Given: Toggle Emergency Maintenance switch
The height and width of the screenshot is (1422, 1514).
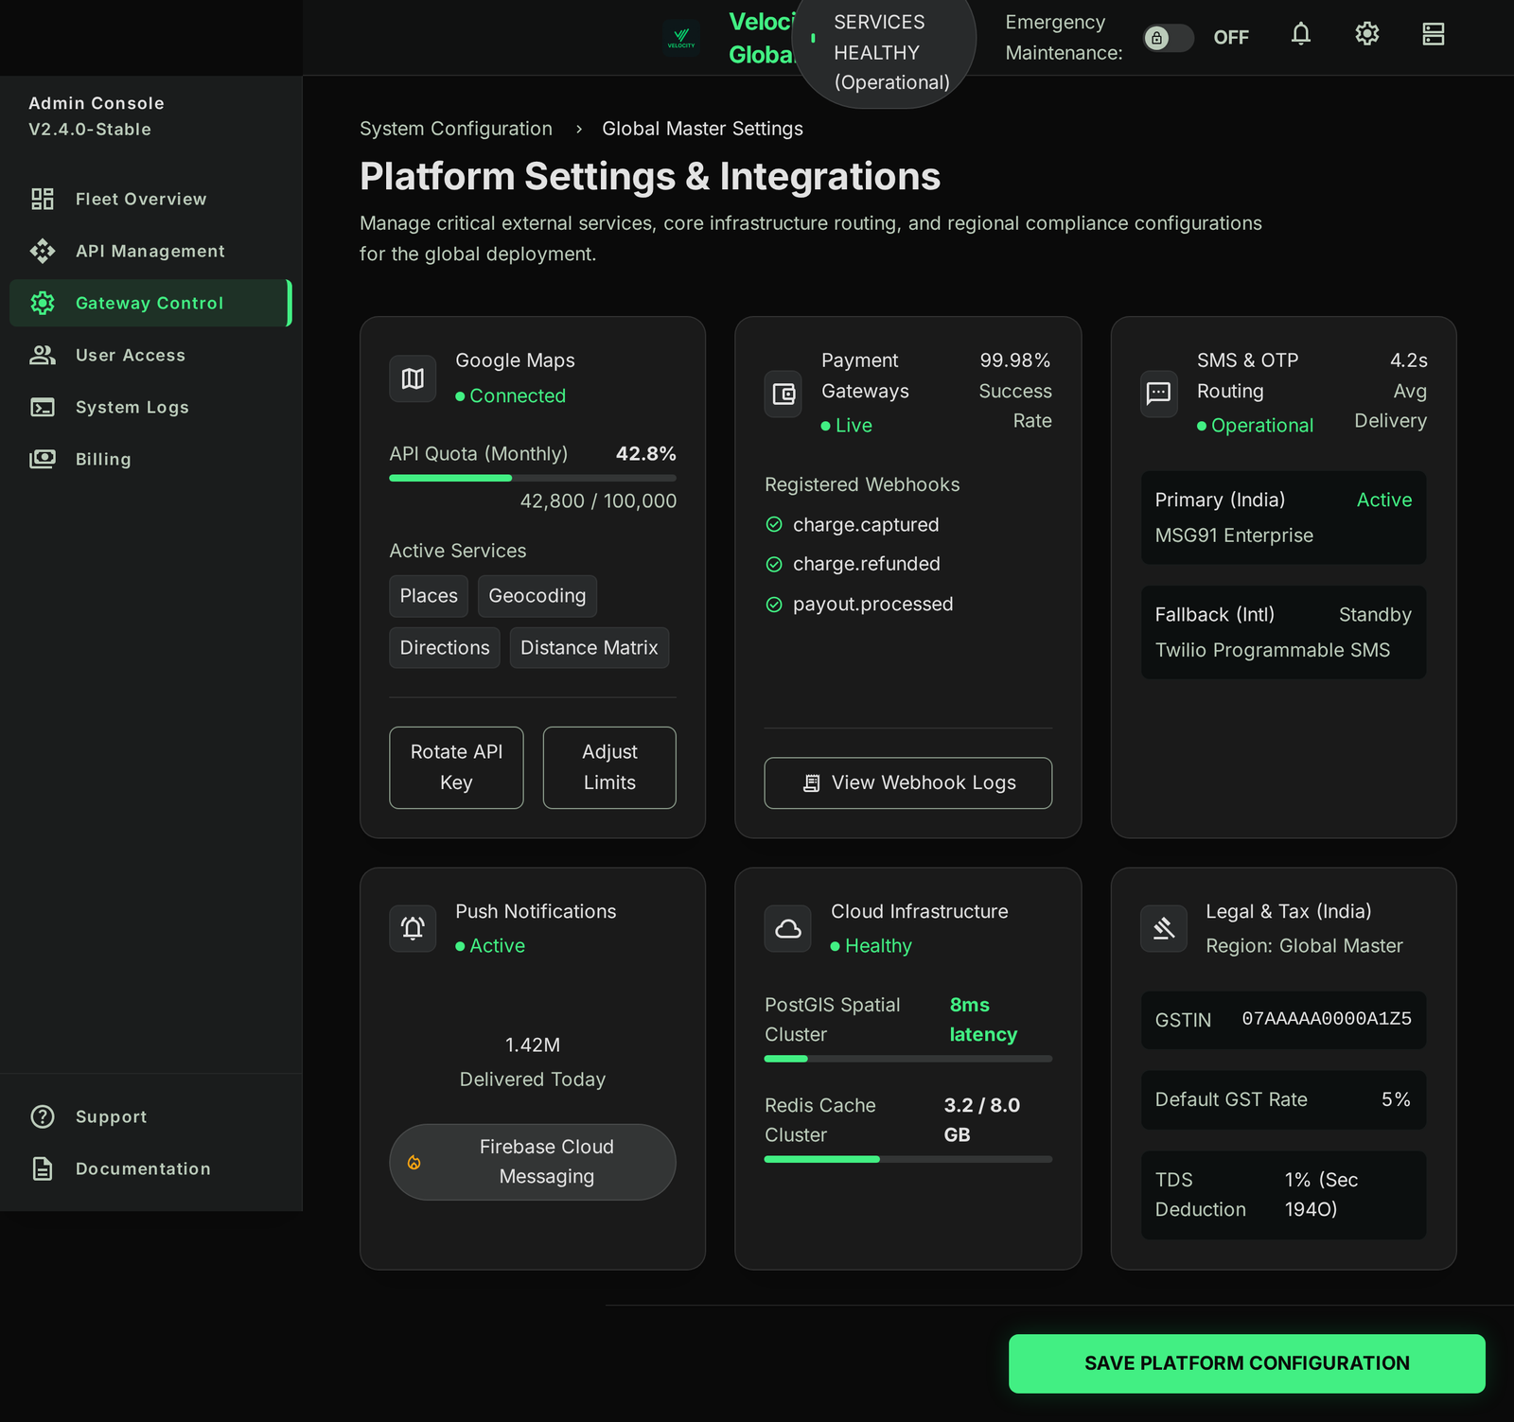Looking at the screenshot, I should click(x=1169, y=38).
